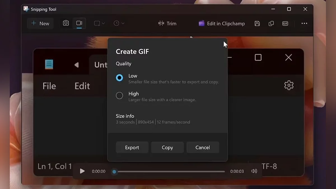Mute the recording with speaker icon
Viewport: 336px width, 189px height.
[x=254, y=171]
